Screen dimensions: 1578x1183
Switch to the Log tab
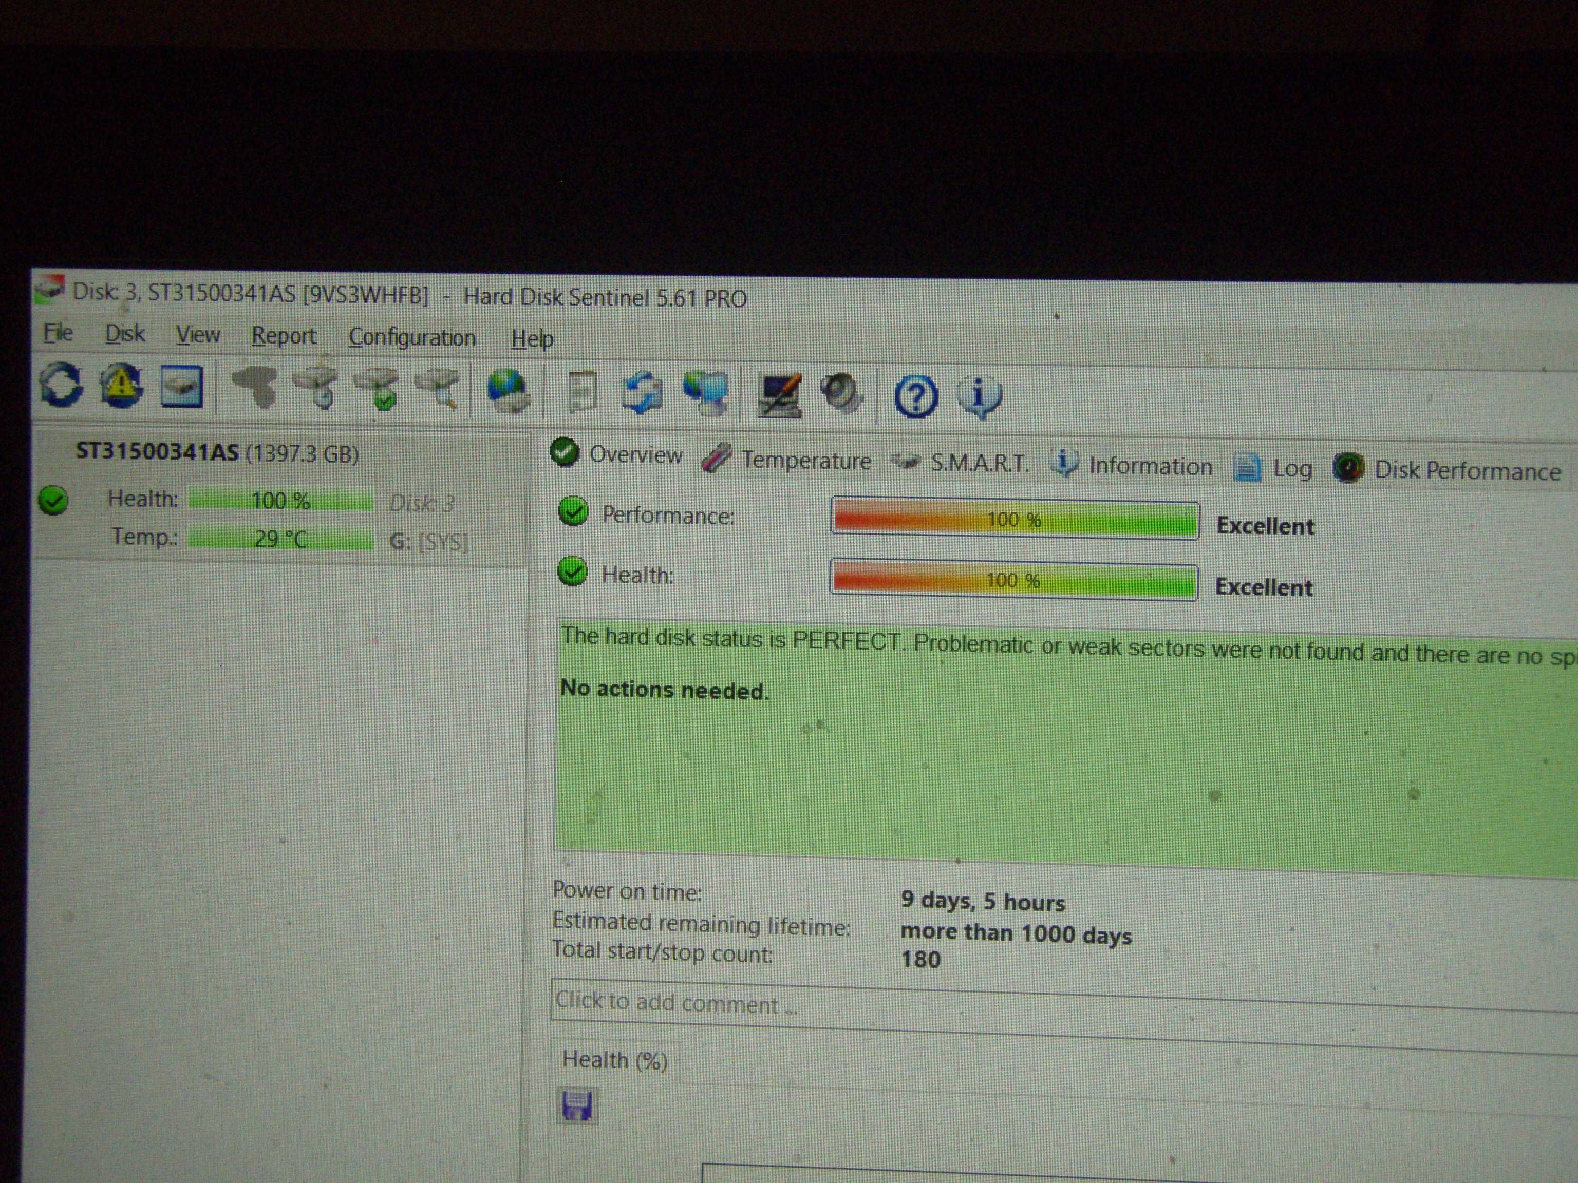click(1273, 468)
